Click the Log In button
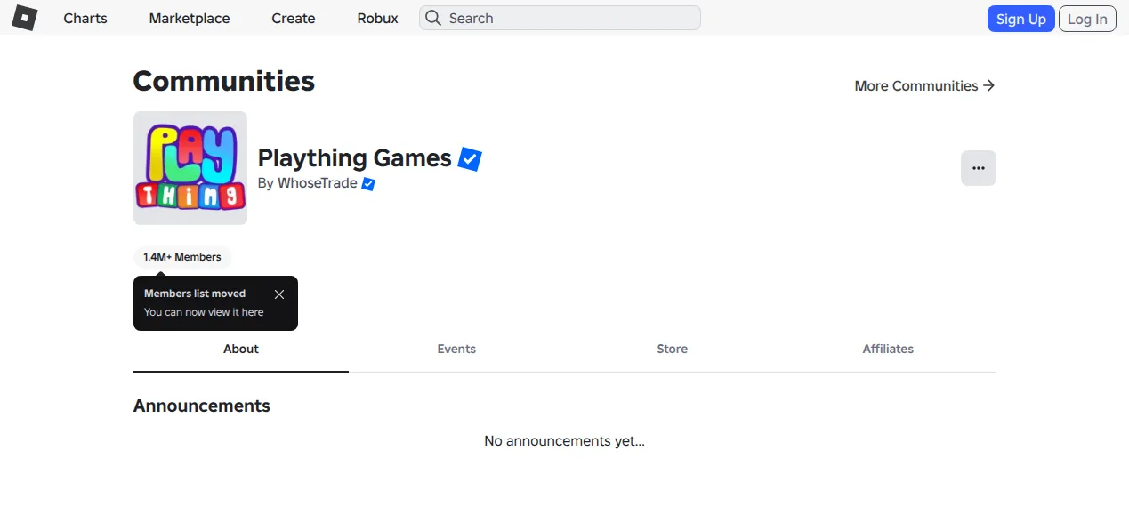1129x515 pixels. click(1087, 19)
